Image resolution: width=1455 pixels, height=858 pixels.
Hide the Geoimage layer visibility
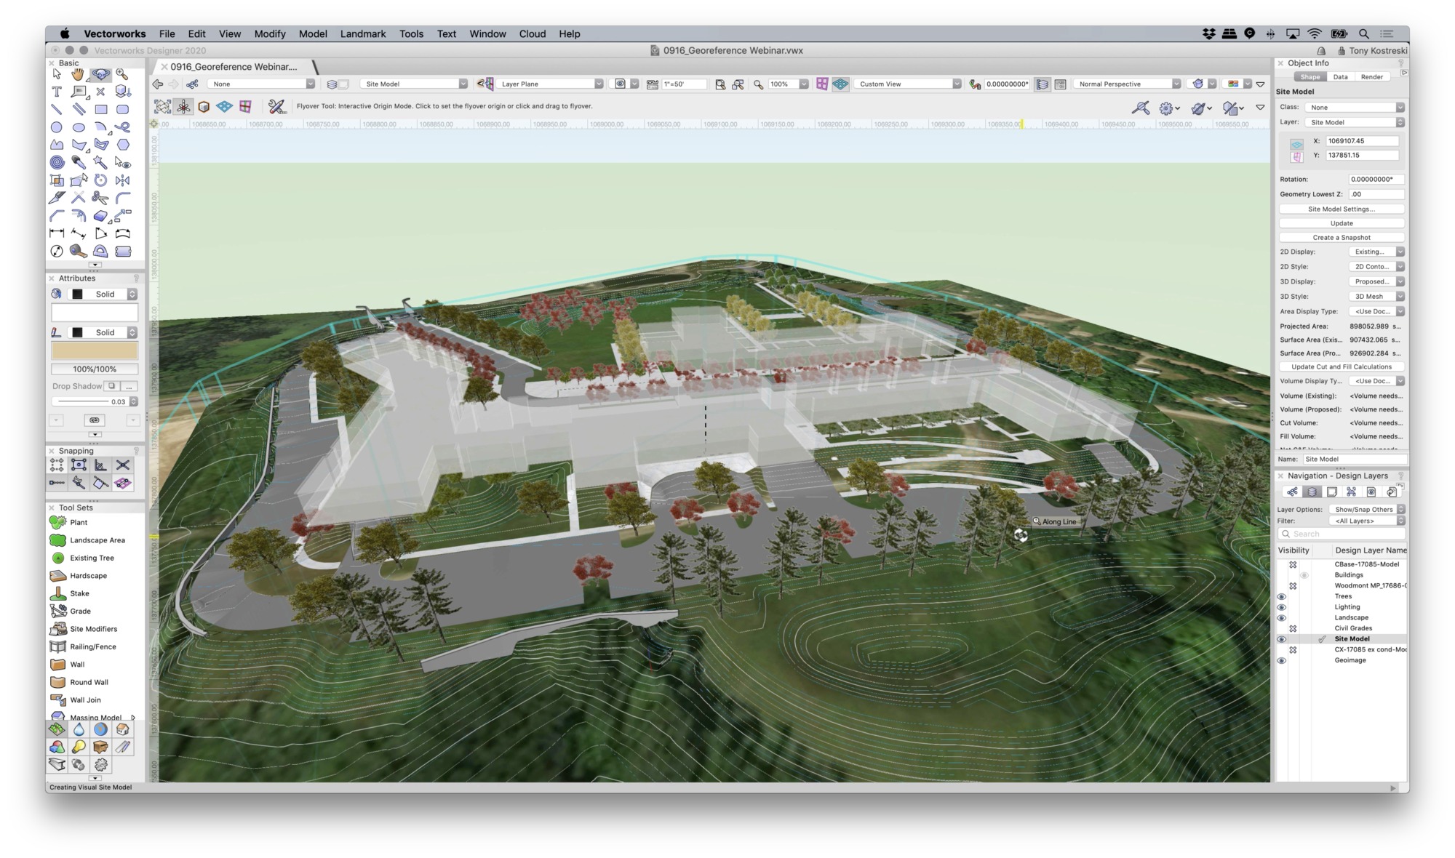click(1282, 659)
